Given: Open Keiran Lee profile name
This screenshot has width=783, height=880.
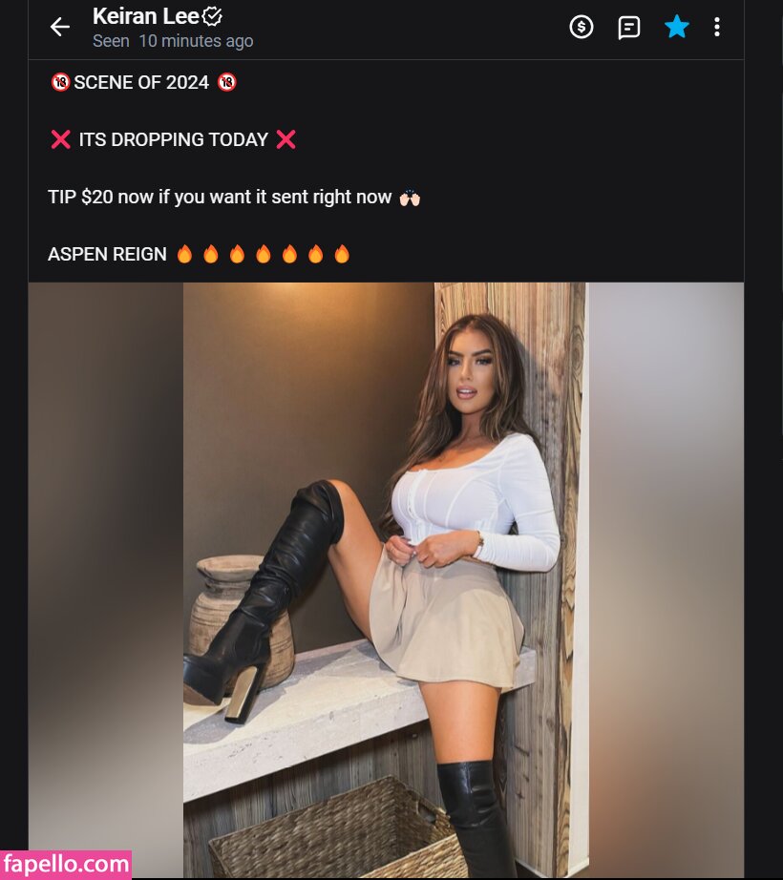Looking at the screenshot, I should coord(146,16).
